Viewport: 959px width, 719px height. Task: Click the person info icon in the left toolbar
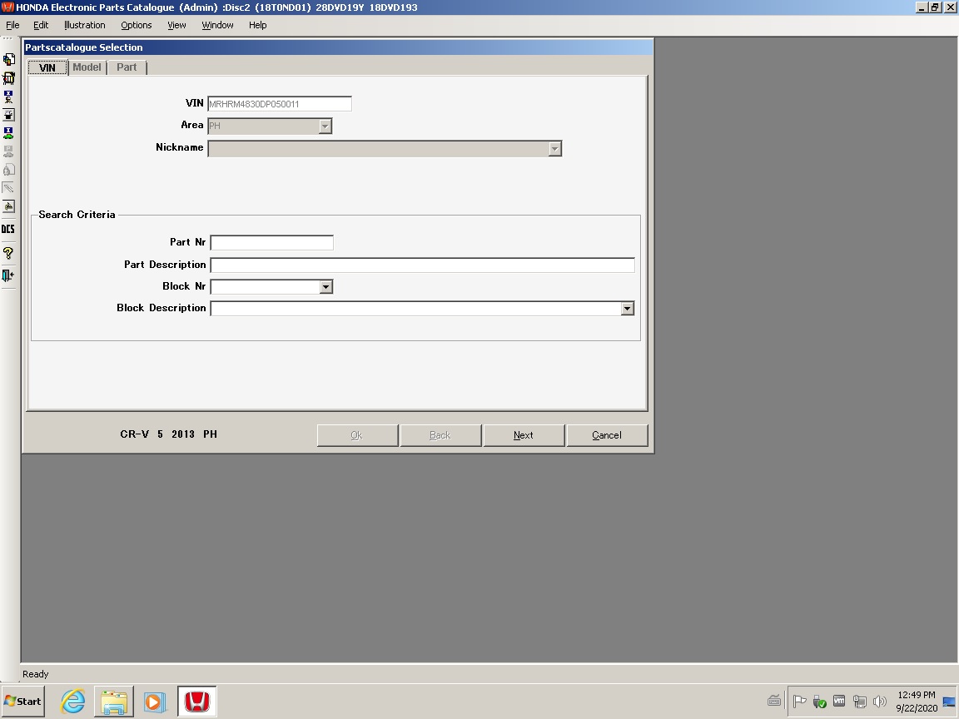pos(8,97)
